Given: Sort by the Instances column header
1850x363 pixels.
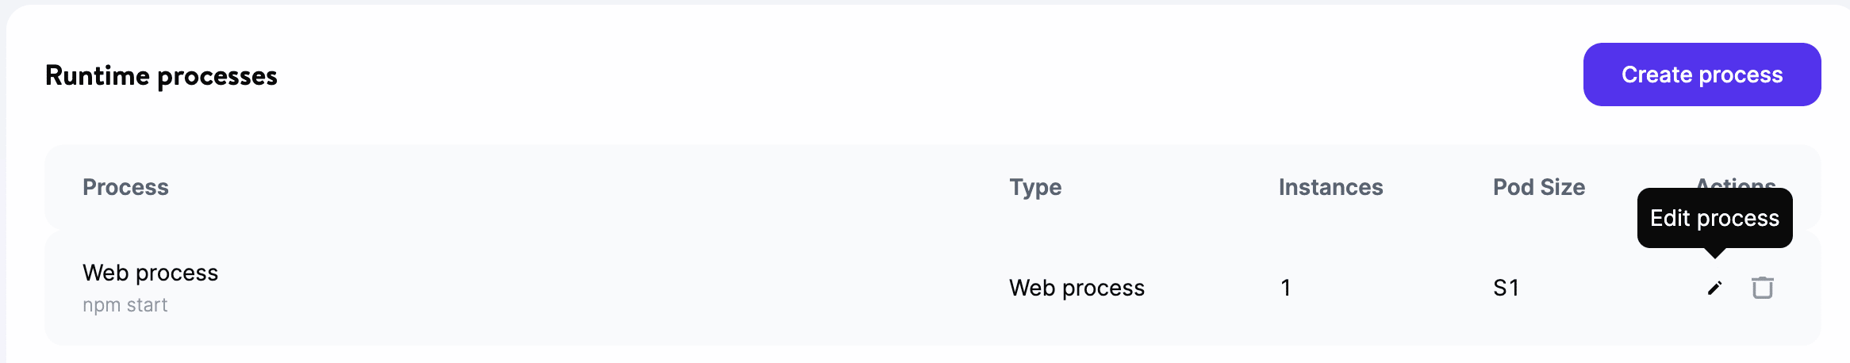Looking at the screenshot, I should coord(1330,187).
